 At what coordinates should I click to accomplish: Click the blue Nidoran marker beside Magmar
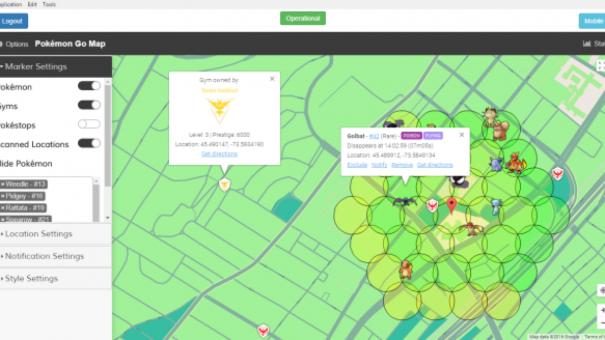tap(497, 164)
